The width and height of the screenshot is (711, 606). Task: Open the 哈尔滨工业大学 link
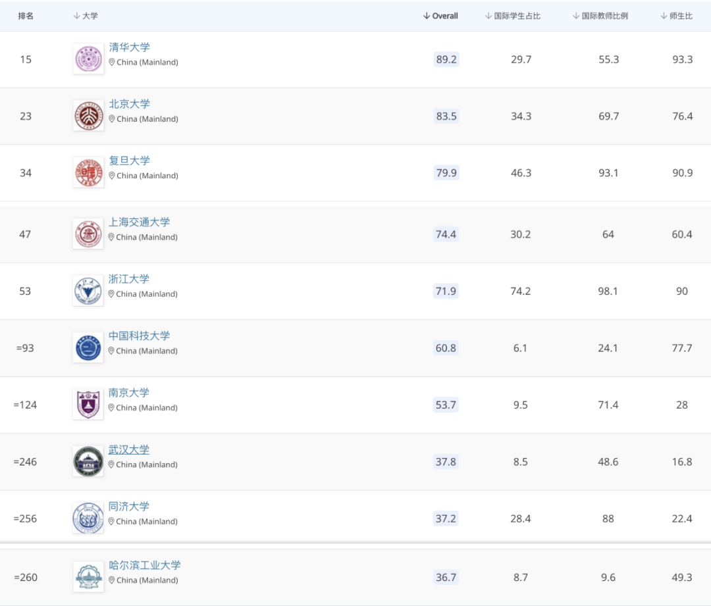[x=145, y=565]
